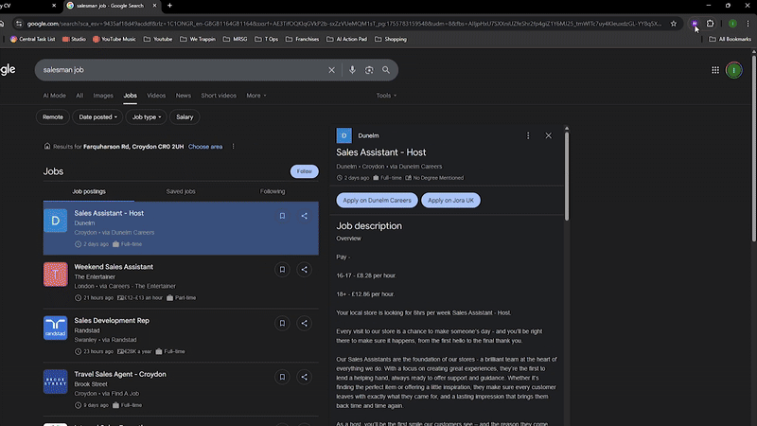Start voice search with microphone icon

click(353, 70)
